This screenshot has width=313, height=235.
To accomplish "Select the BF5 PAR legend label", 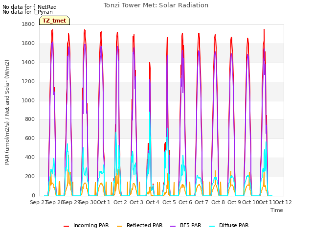I will [190, 225].
